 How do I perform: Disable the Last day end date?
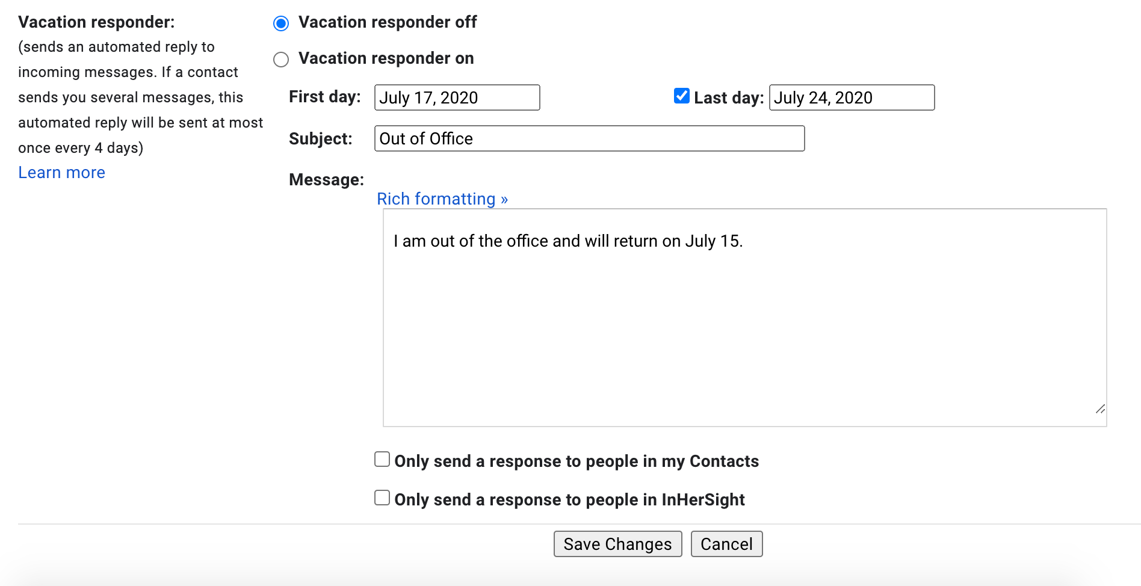click(x=681, y=96)
